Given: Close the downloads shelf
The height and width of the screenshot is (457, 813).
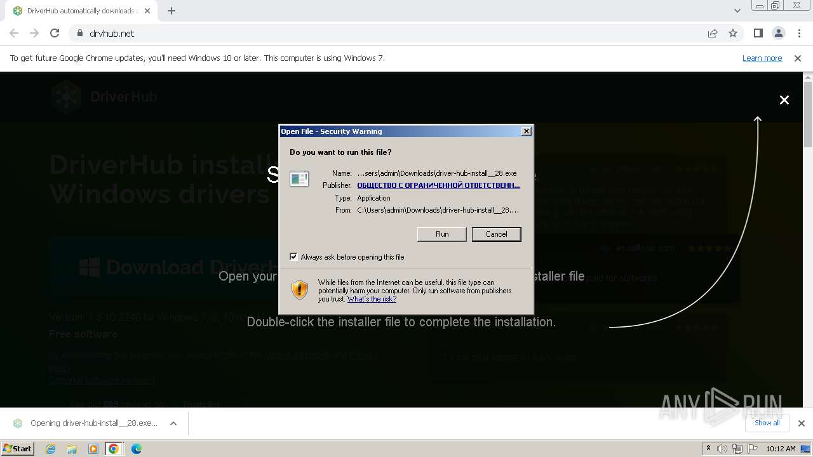Looking at the screenshot, I should tap(802, 423).
